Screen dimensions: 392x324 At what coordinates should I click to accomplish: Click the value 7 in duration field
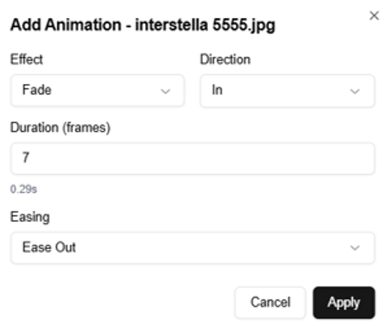25,158
